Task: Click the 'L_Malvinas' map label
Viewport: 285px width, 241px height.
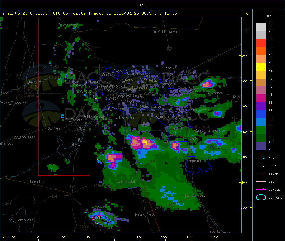Action: [x=125, y=117]
